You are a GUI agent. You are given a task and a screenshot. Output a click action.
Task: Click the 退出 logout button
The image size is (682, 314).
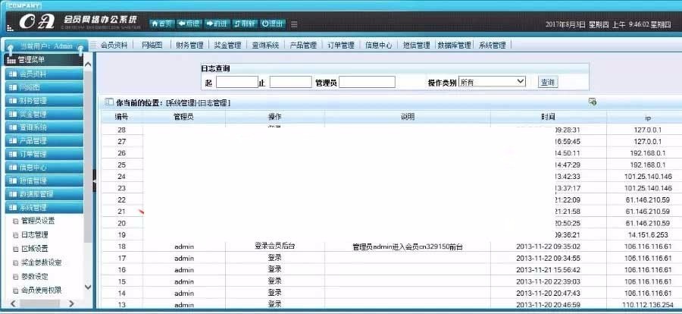pos(272,24)
